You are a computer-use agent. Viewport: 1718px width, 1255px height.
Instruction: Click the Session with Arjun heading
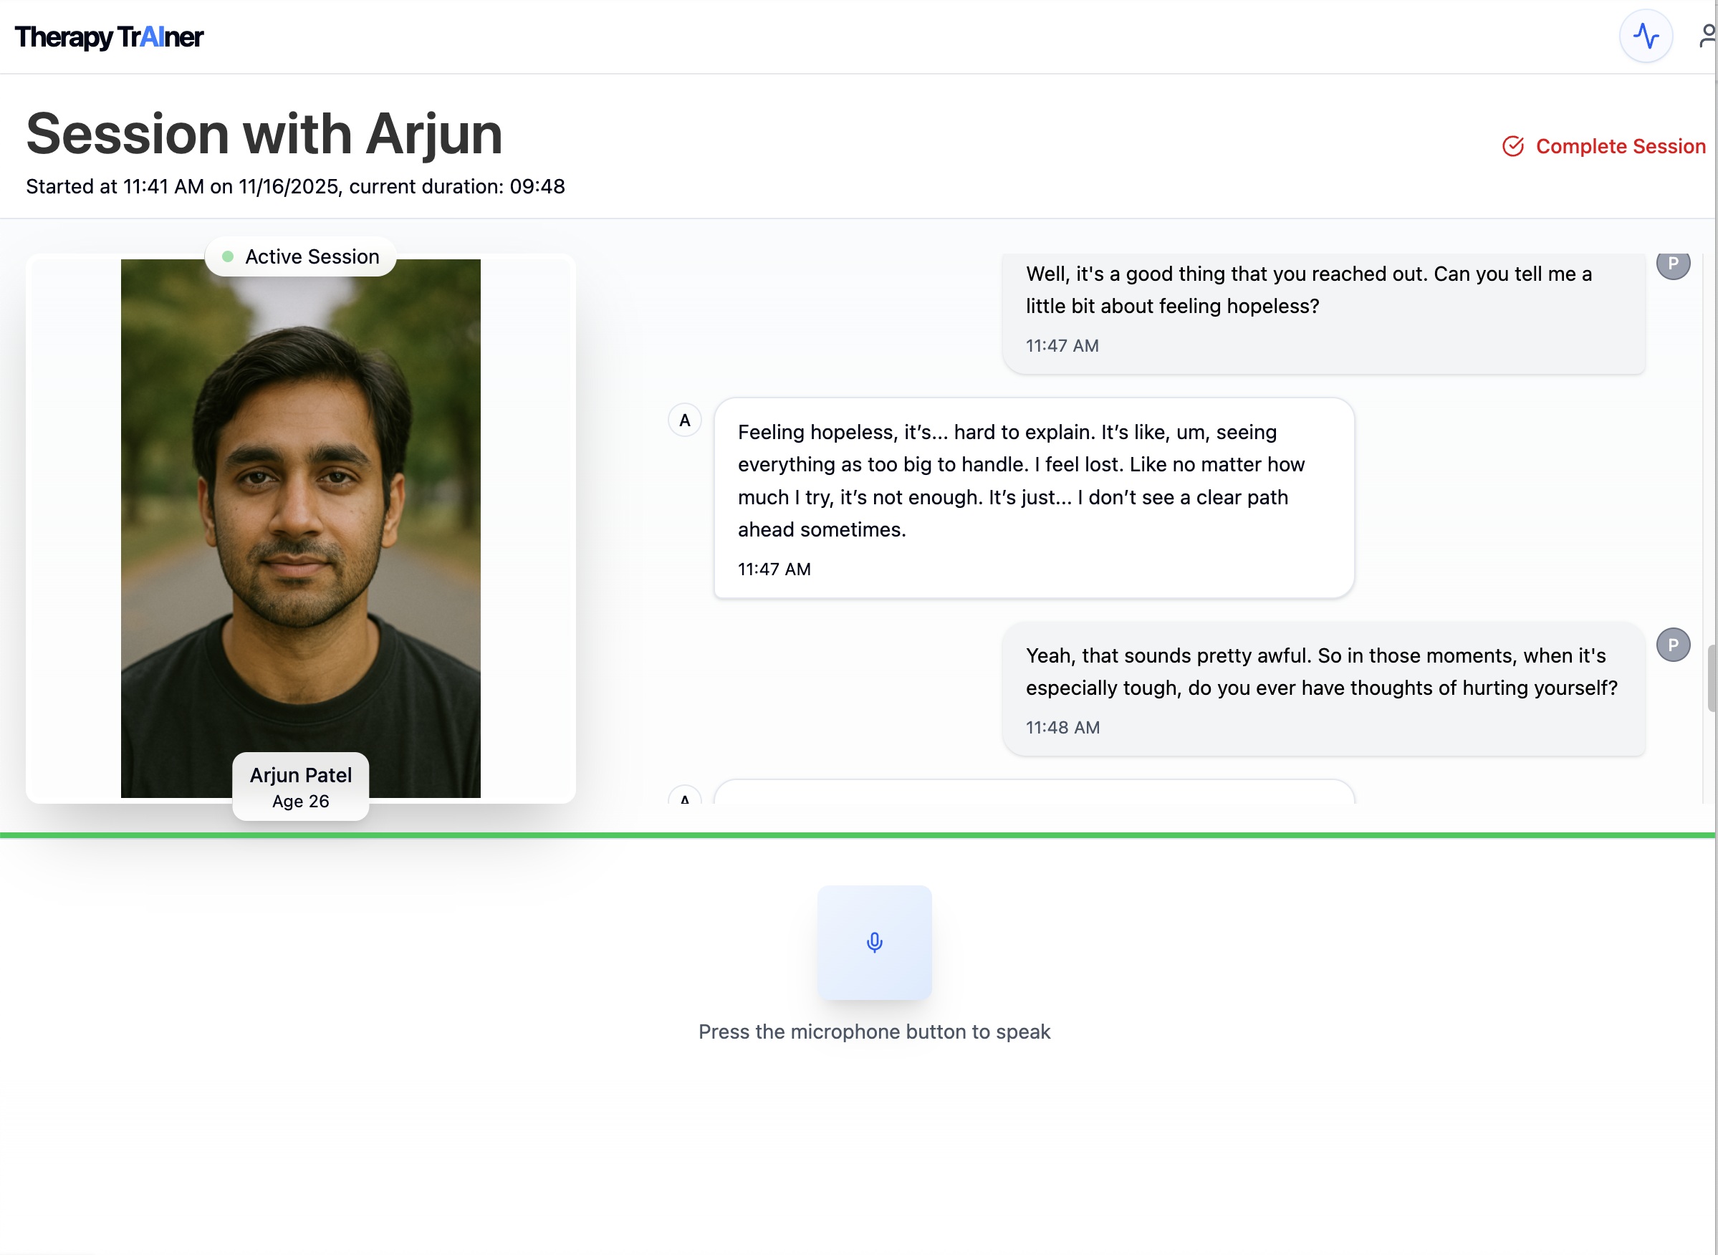click(264, 135)
